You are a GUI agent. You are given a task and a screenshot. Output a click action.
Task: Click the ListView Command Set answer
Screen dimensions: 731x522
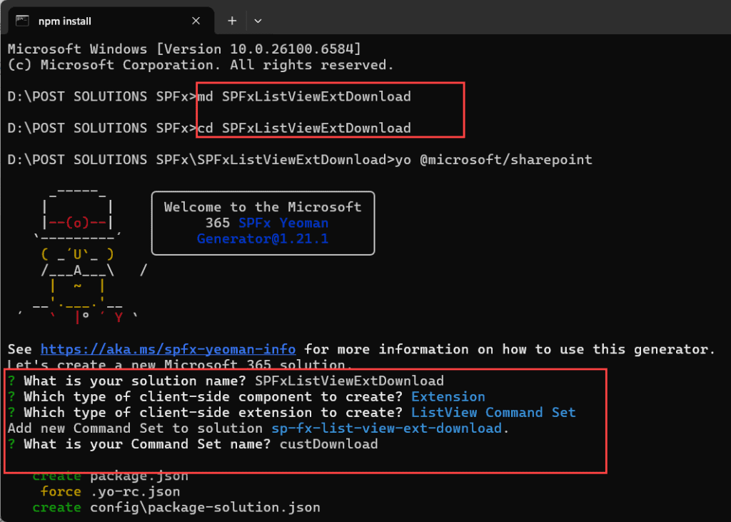493,413
